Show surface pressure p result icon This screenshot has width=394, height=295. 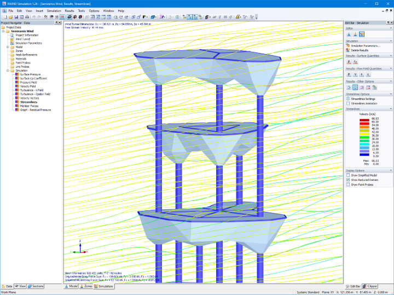pos(349,62)
